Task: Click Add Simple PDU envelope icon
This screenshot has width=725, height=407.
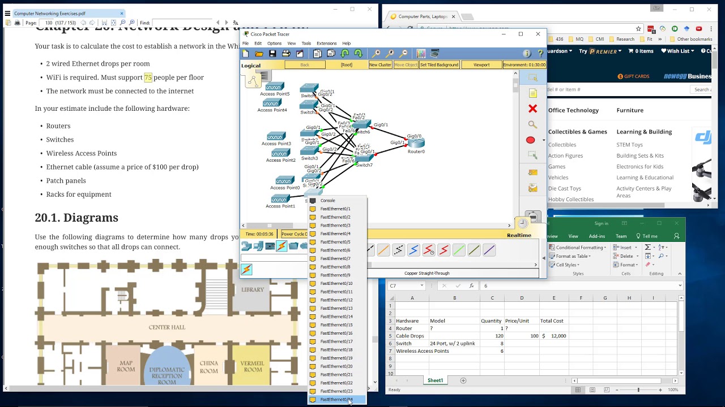Action: (x=532, y=173)
